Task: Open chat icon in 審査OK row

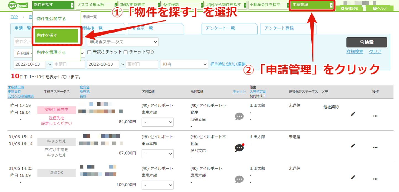Action: click(239, 179)
